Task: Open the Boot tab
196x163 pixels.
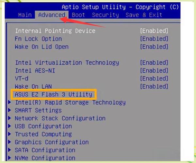Action: [78, 15]
